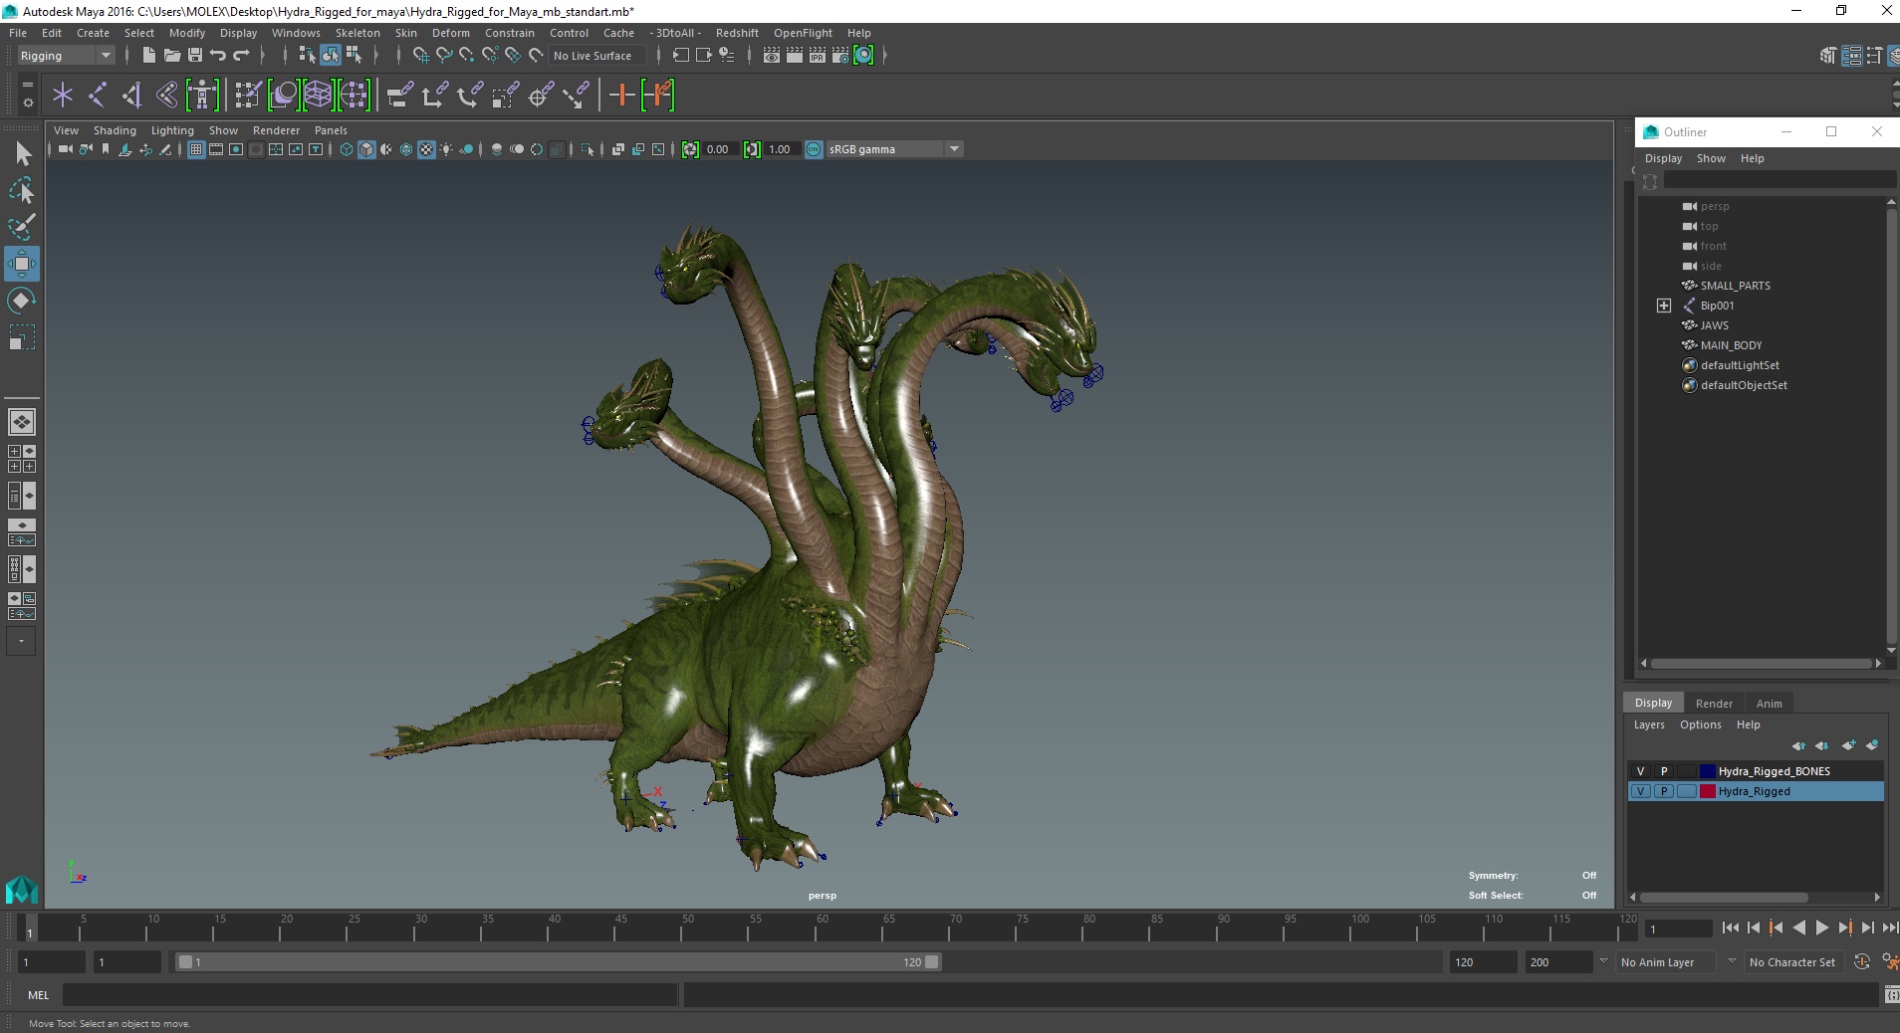Click the IPR render icon
This screenshot has width=1900, height=1033.
[817, 56]
